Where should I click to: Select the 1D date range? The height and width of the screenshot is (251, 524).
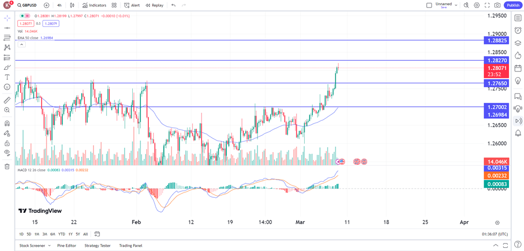21,234
